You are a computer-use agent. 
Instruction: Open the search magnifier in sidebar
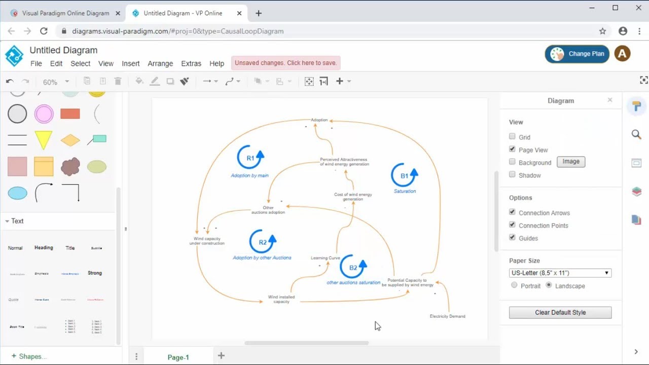(x=636, y=134)
